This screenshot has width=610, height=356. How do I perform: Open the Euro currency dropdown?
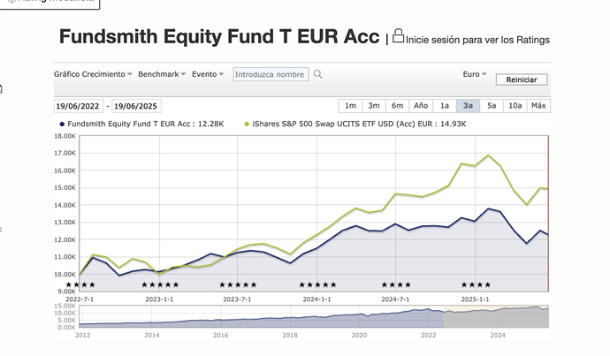475,74
